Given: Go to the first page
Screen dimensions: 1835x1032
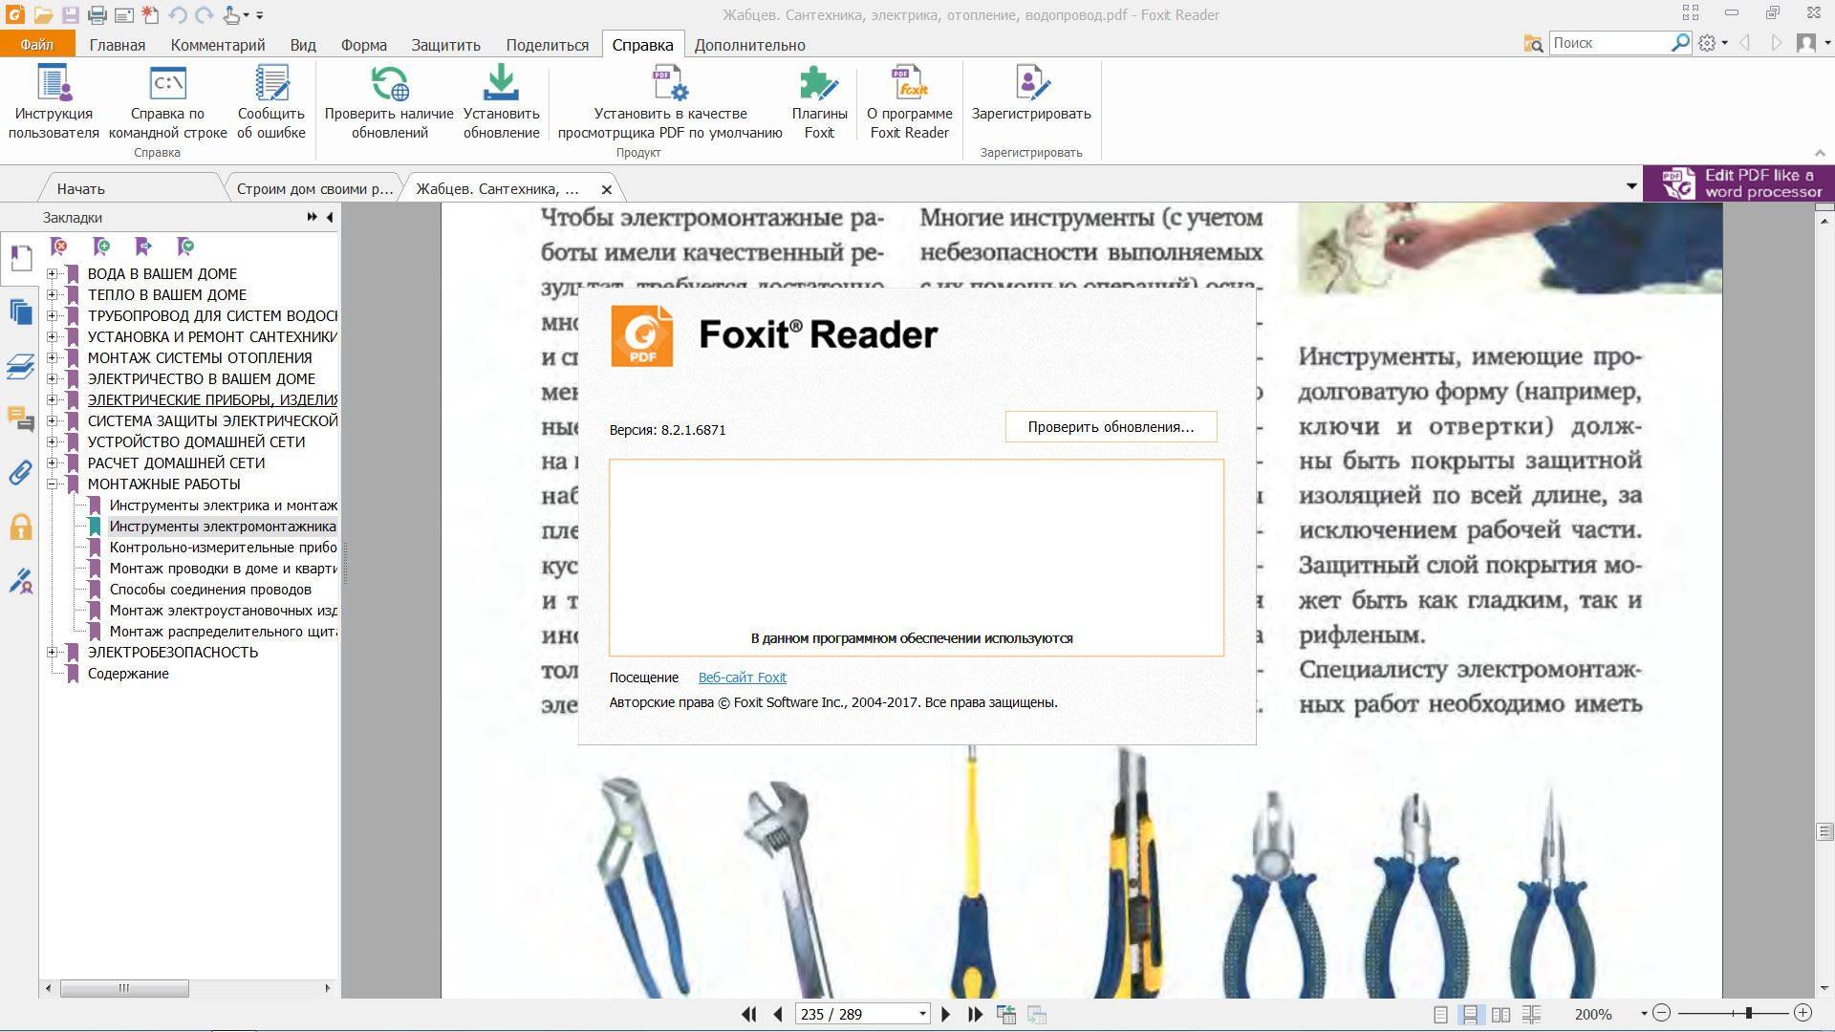Looking at the screenshot, I should (x=749, y=1014).
